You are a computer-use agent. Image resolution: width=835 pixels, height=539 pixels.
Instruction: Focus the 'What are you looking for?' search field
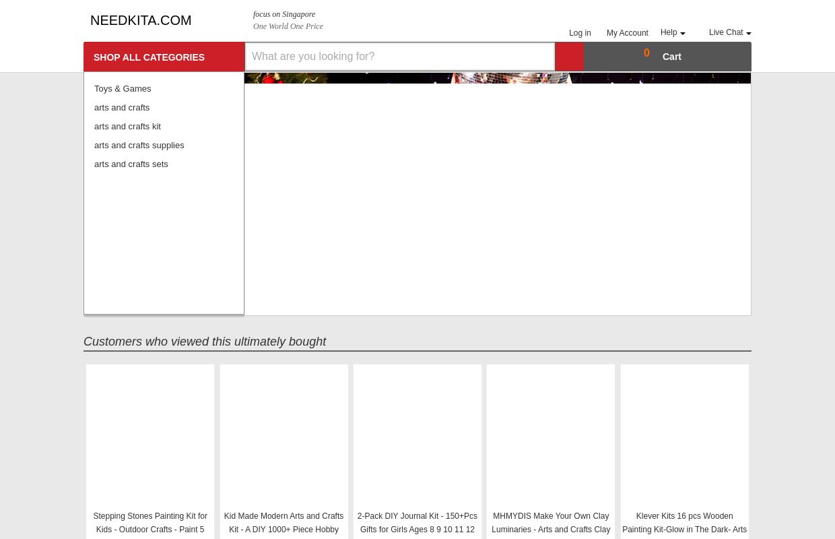400,57
